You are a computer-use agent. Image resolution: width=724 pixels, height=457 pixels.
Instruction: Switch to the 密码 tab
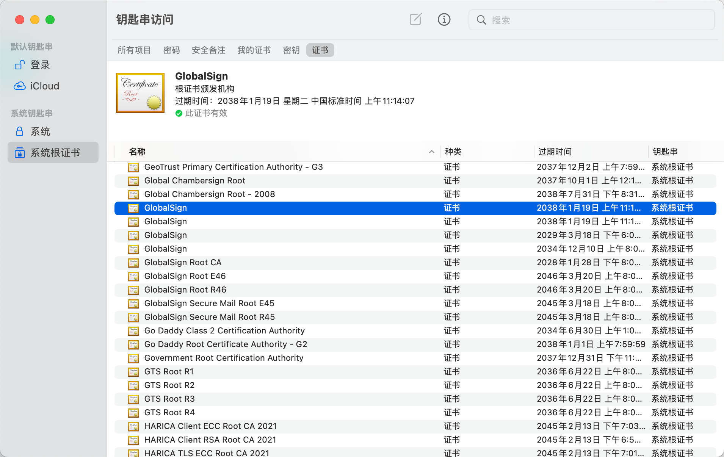click(x=171, y=50)
